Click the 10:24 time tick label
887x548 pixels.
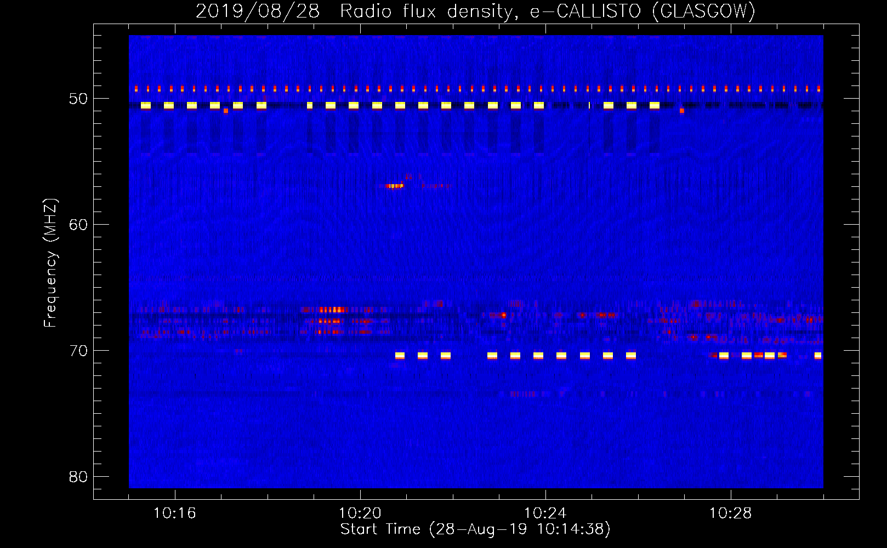click(x=545, y=513)
